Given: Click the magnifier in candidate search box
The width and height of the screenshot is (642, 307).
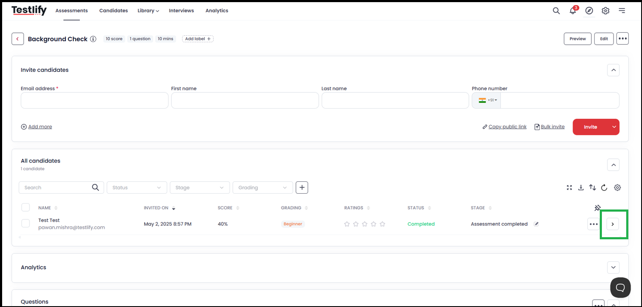Looking at the screenshot, I should [x=96, y=187].
